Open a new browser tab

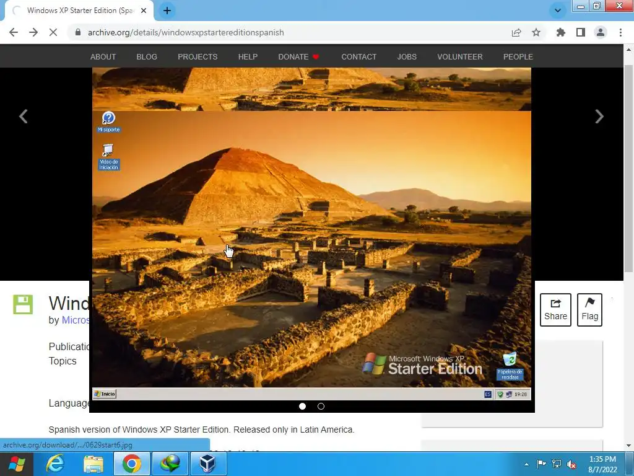point(167,11)
